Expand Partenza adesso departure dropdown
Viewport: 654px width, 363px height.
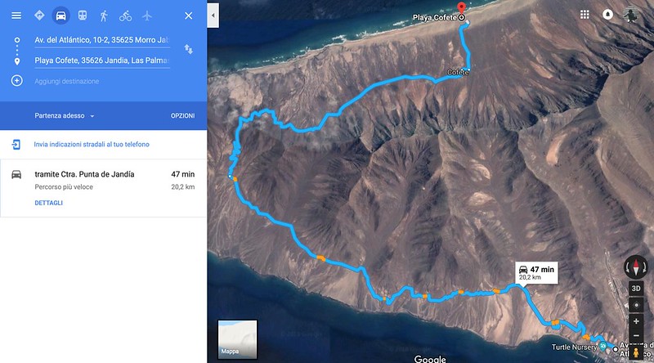pyautogui.click(x=65, y=115)
